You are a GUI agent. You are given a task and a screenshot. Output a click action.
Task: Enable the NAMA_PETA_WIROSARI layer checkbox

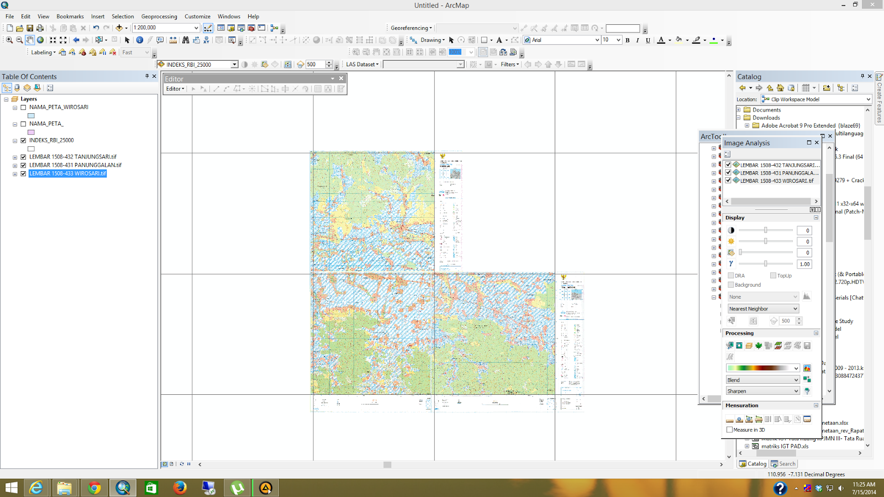pyautogui.click(x=23, y=107)
